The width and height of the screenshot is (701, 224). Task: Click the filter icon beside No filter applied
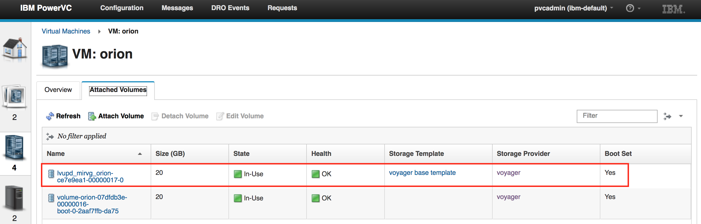coord(50,136)
